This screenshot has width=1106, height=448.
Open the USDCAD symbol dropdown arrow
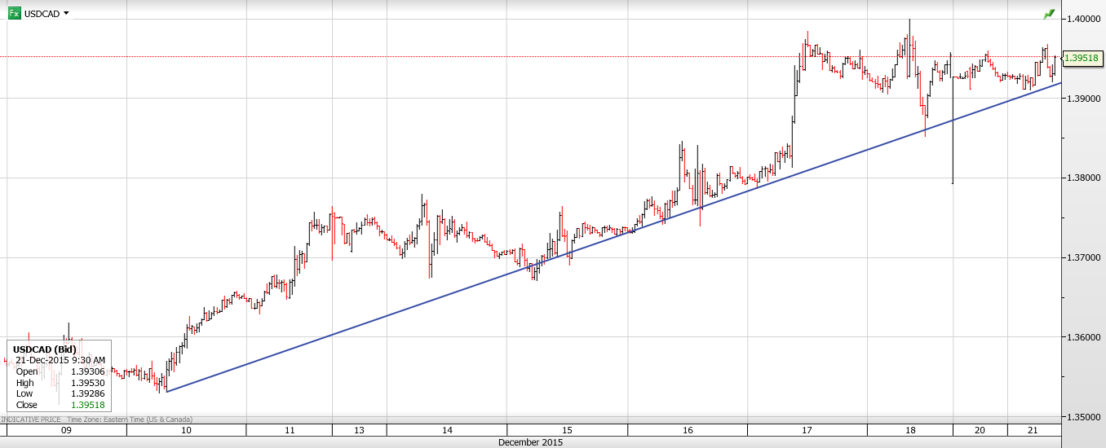point(66,13)
